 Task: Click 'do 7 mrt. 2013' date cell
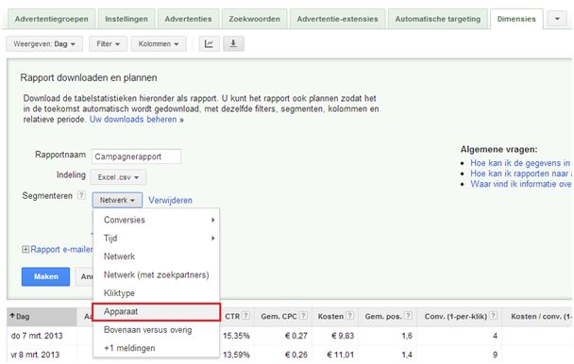37,336
